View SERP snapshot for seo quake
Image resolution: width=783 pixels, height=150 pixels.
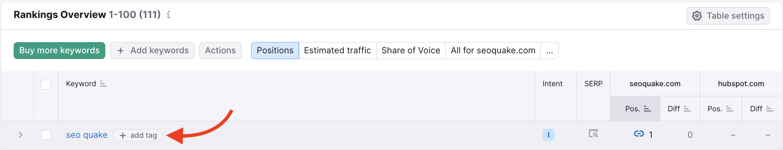pyautogui.click(x=593, y=134)
